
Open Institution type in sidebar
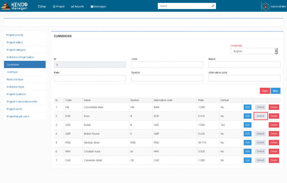coord(25,87)
